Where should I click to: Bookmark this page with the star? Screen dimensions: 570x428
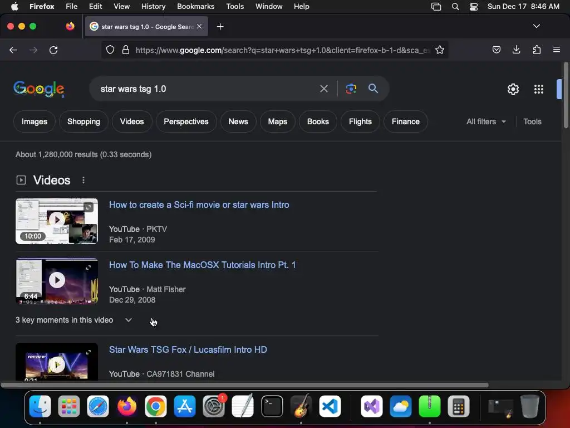pos(440,50)
